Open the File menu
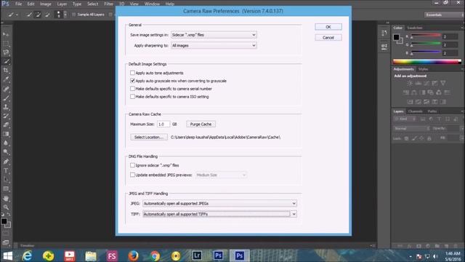Image resolution: width=465 pixels, height=262 pixels. pos(18,4)
